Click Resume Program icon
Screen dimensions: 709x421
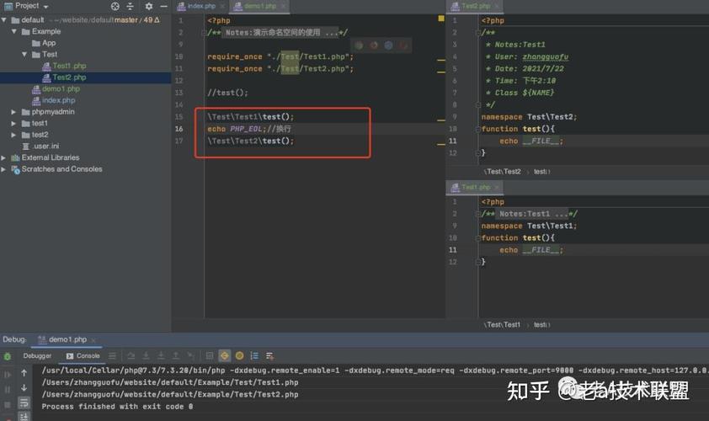point(8,375)
